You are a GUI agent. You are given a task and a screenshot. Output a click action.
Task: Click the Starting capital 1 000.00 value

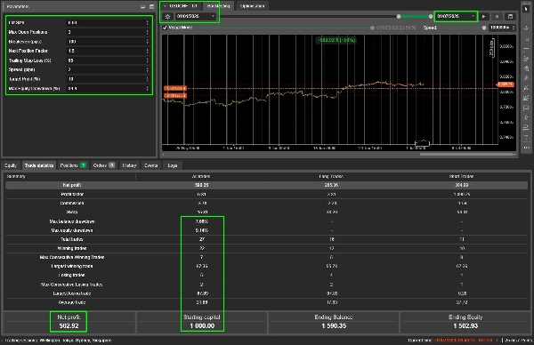[202, 326]
